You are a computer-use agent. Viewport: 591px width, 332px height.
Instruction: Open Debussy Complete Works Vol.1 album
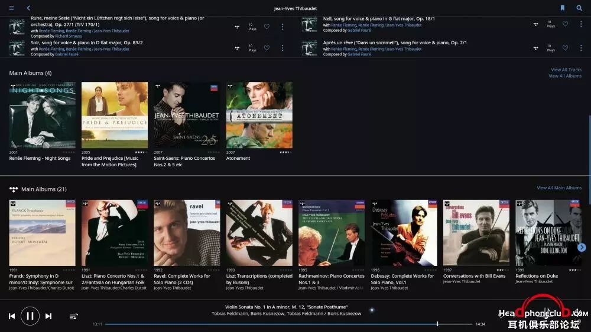pyautogui.click(x=404, y=233)
